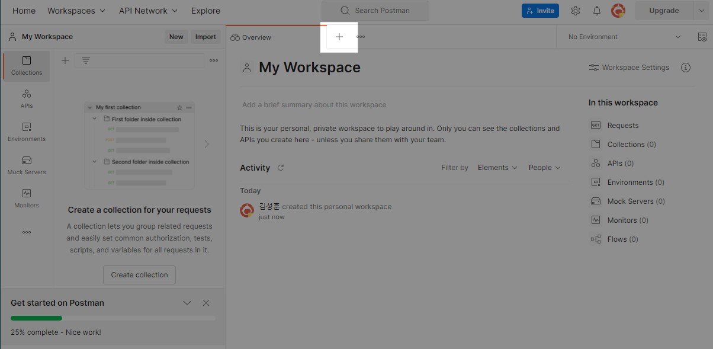The width and height of the screenshot is (713, 349).
Task: Open a new tab with the plus icon
Action: coord(339,37)
